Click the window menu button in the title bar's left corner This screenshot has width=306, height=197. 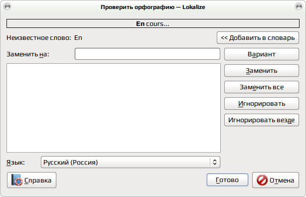click(x=7, y=7)
